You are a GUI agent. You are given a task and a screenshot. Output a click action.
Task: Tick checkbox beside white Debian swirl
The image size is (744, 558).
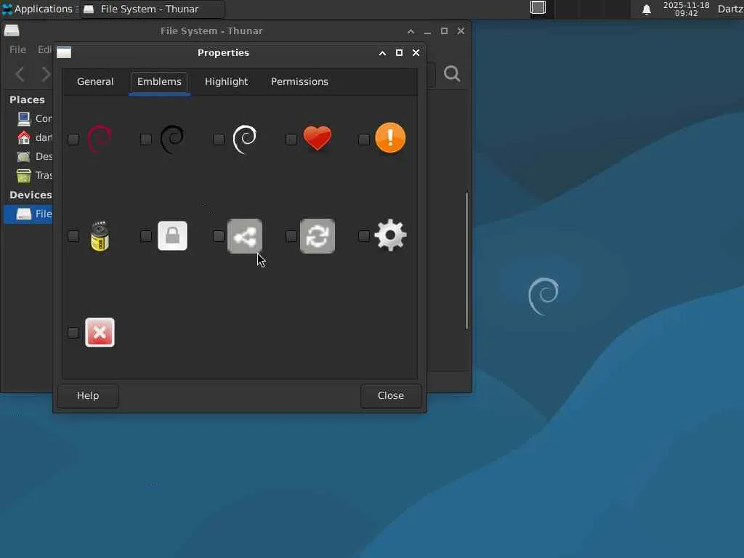[x=219, y=139]
